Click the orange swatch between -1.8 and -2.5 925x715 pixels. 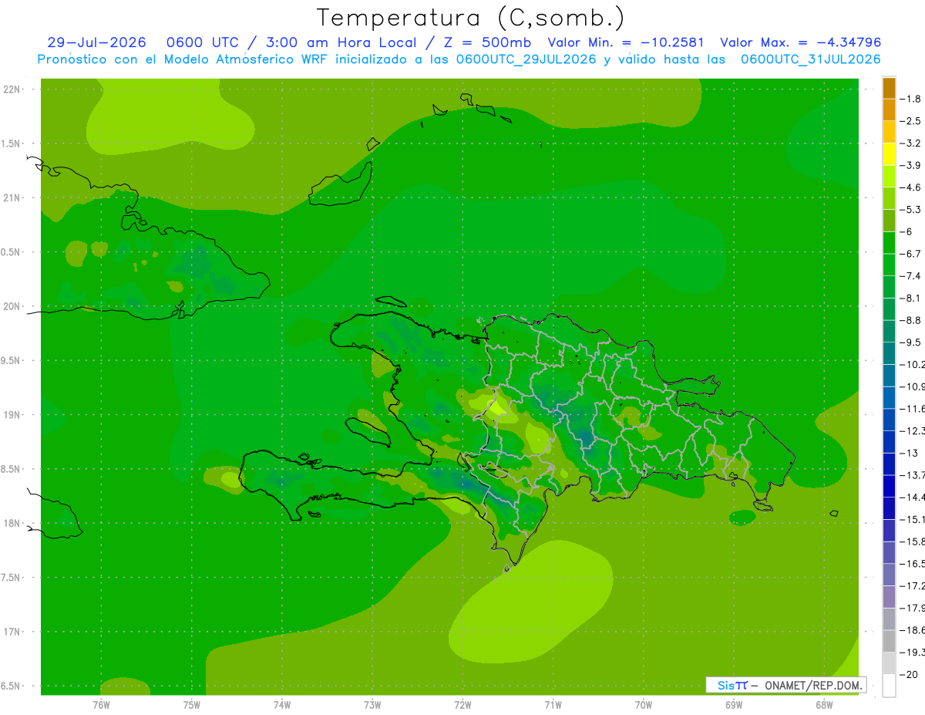tap(889, 110)
